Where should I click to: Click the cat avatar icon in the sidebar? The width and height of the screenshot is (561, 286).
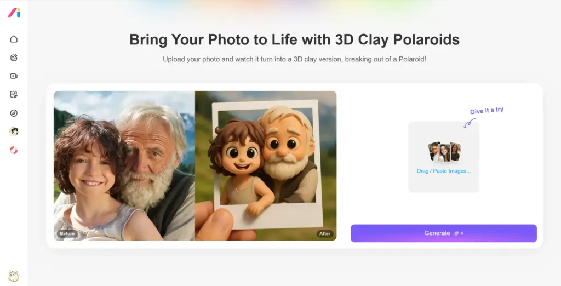coord(14,131)
